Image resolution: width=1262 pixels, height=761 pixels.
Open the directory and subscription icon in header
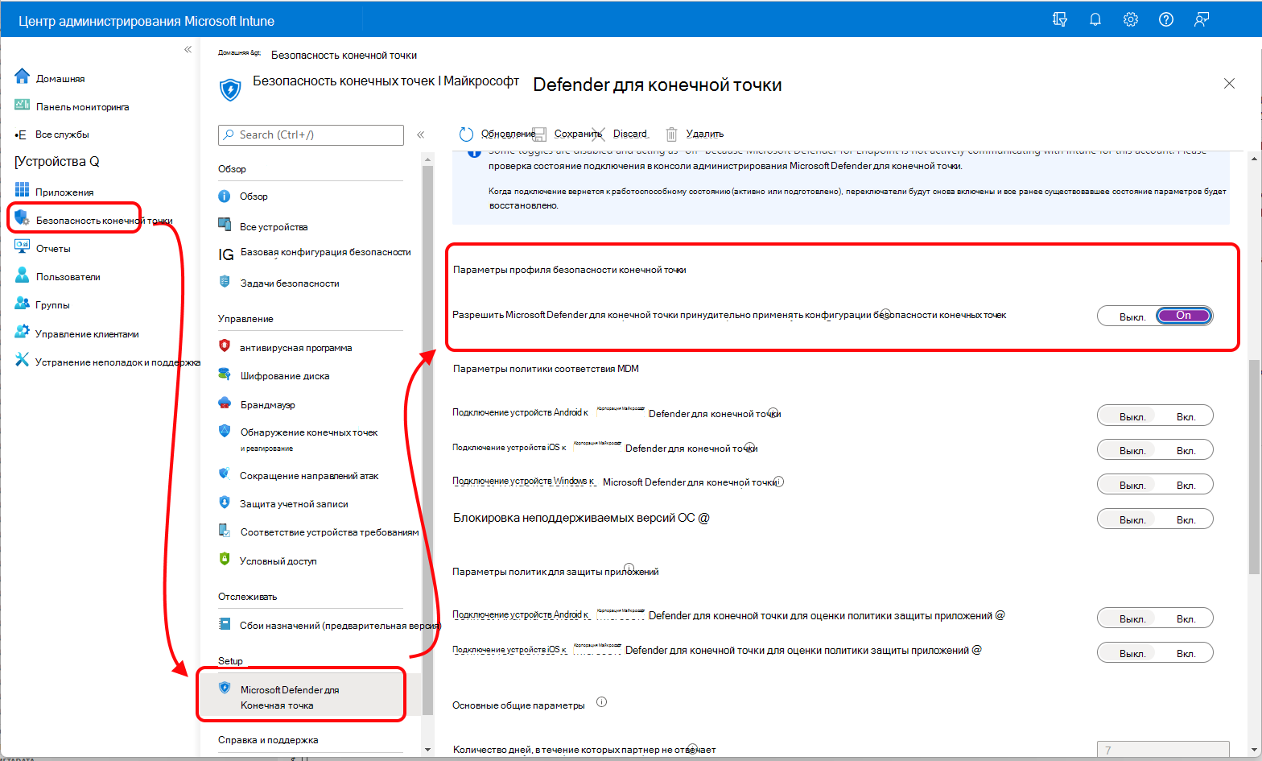pyautogui.click(x=1060, y=19)
